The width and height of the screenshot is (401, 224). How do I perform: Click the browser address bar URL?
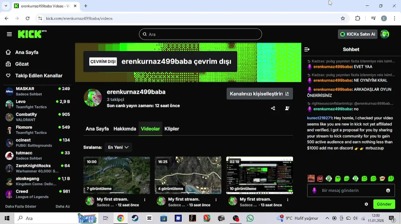click(x=79, y=18)
